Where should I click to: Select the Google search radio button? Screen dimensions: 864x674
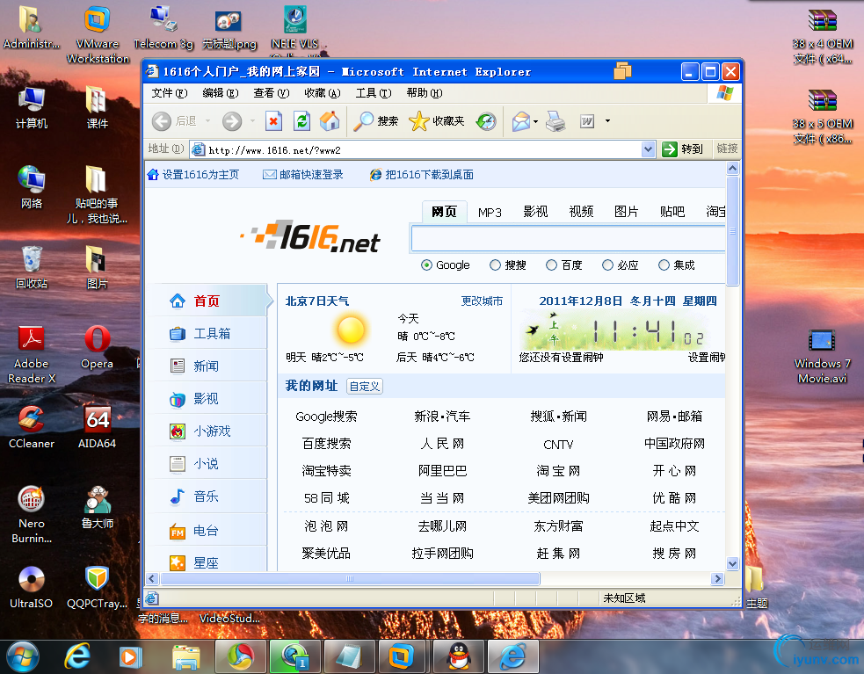[427, 265]
